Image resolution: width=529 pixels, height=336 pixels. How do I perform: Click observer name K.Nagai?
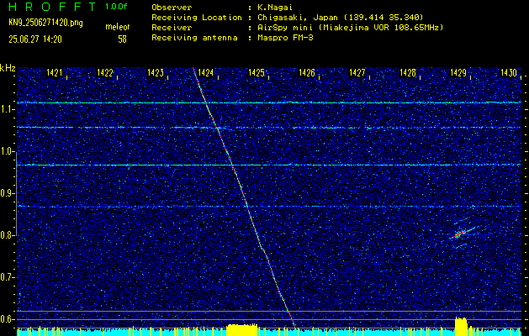(275, 7)
